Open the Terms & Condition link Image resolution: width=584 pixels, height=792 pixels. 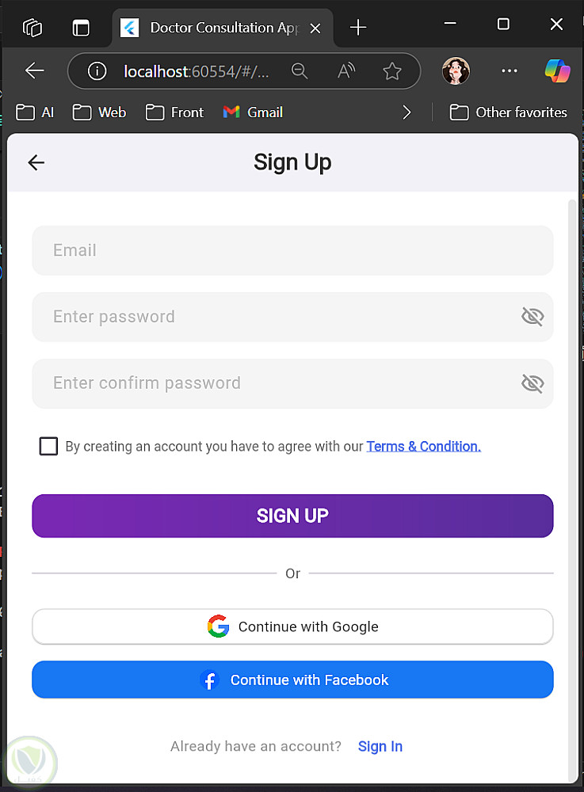(423, 446)
